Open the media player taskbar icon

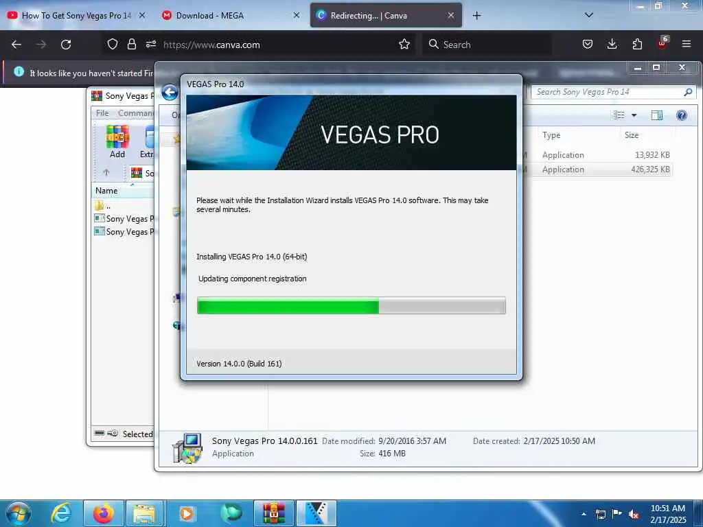187,513
